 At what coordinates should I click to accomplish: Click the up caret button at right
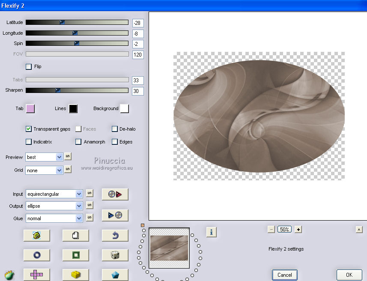pyautogui.click(x=359, y=230)
